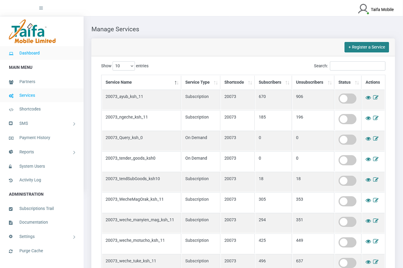Click the user profile avatar icon
The height and width of the screenshot is (268, 403).
[x=363, y=9]
